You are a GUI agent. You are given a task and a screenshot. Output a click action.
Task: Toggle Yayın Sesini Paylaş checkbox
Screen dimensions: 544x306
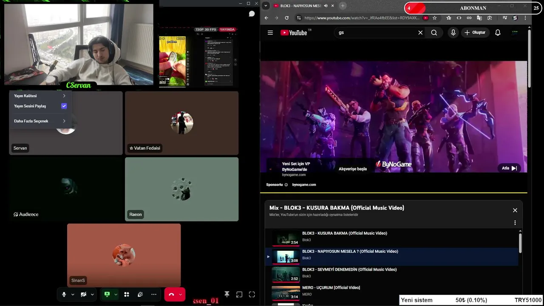pos(64,106)
